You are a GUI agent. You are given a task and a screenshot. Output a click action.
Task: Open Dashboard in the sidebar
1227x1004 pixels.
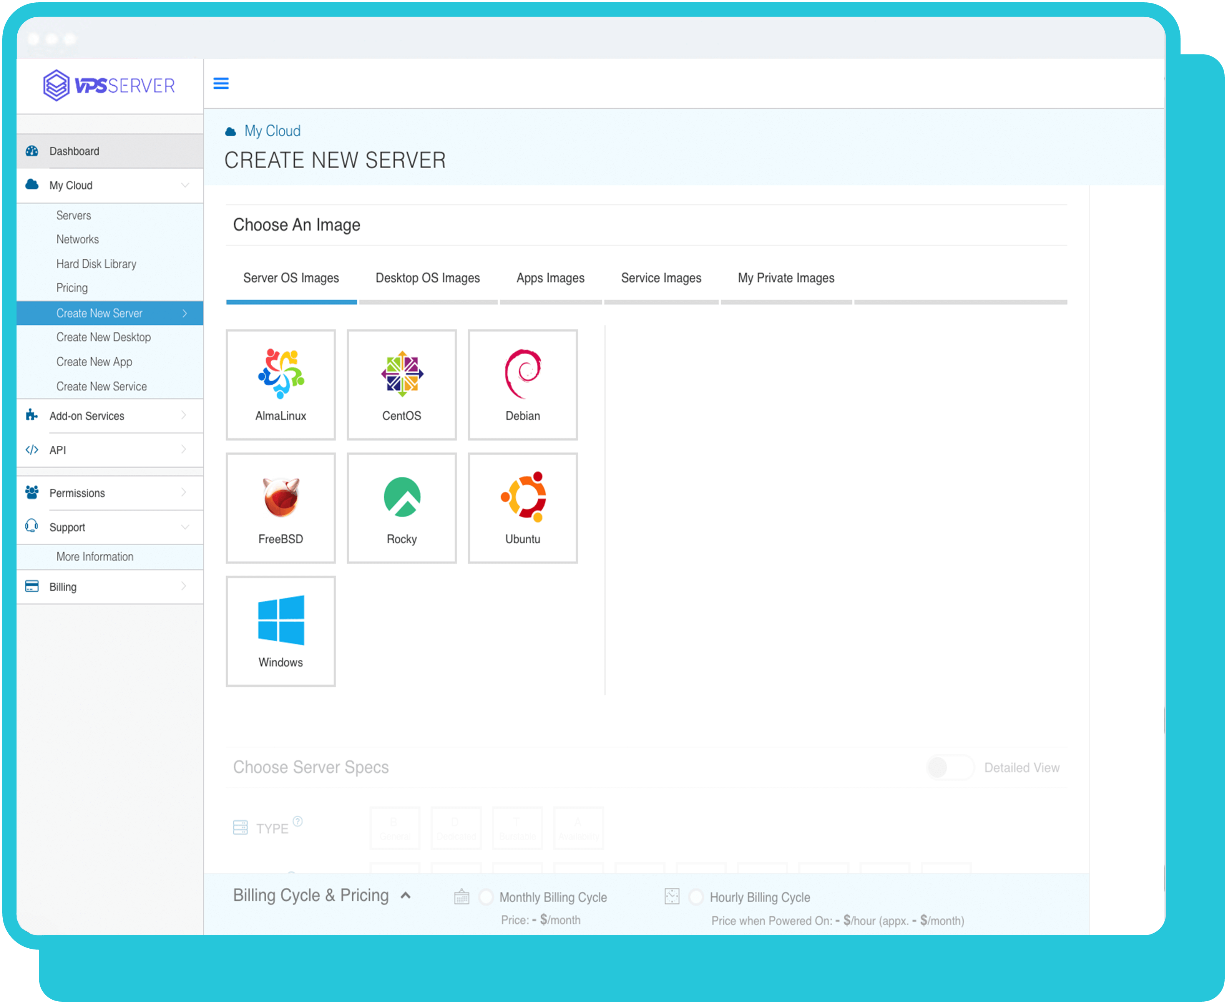coord(74,151)
